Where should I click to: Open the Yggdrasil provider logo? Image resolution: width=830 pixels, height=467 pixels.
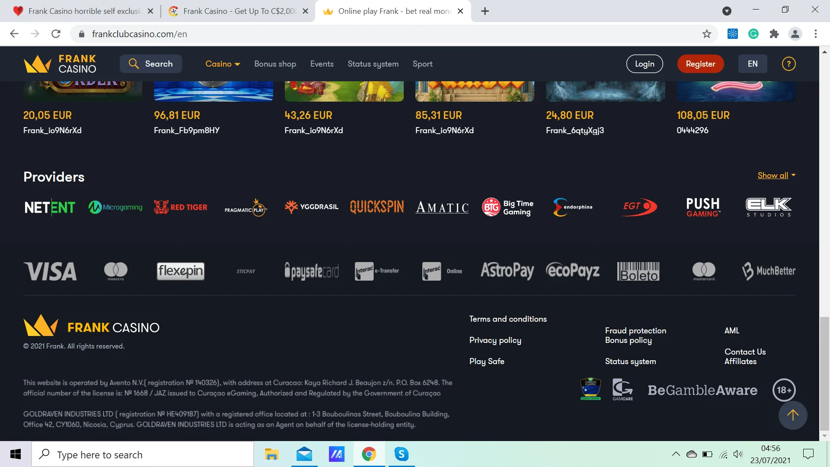[311, 207]
